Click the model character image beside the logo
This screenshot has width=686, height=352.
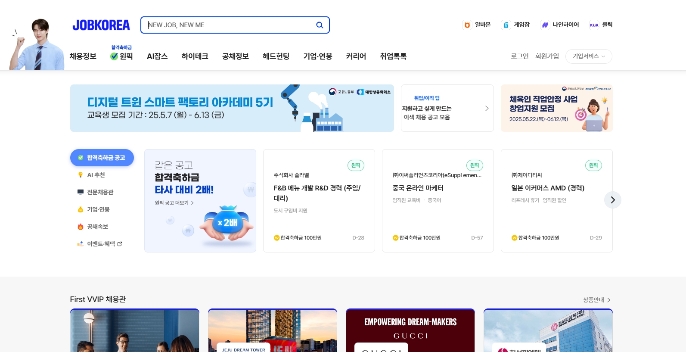(37, 44)
